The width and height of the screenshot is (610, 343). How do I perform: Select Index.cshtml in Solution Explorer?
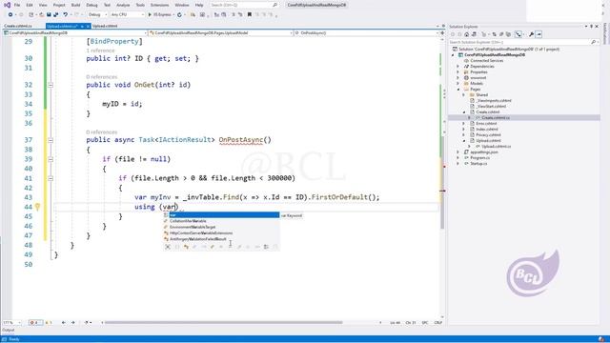click(x=487, y=130)
